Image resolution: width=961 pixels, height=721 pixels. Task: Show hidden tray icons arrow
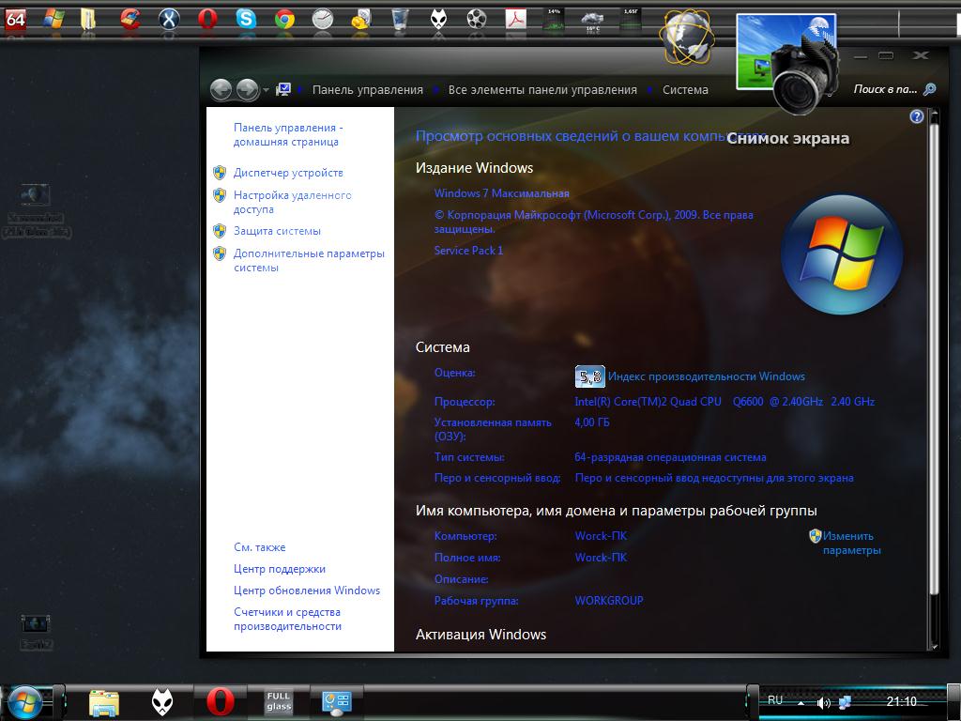pyautogui.click(x=801, y=703)
